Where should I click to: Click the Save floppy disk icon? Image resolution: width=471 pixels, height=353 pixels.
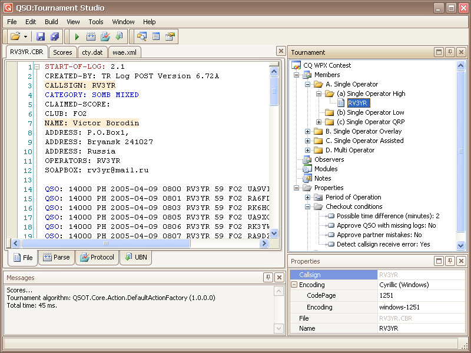pyautogui.click(x=41, y=36)
